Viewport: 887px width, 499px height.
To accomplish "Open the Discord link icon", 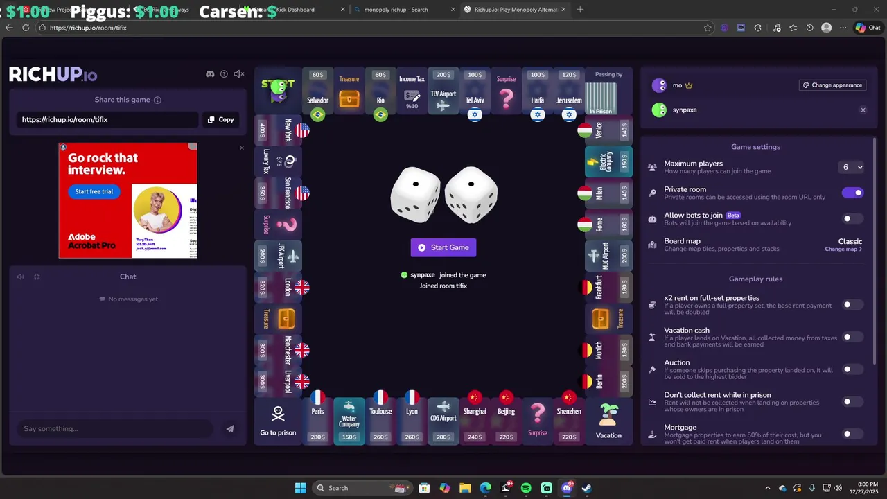I will pos(210,74).
